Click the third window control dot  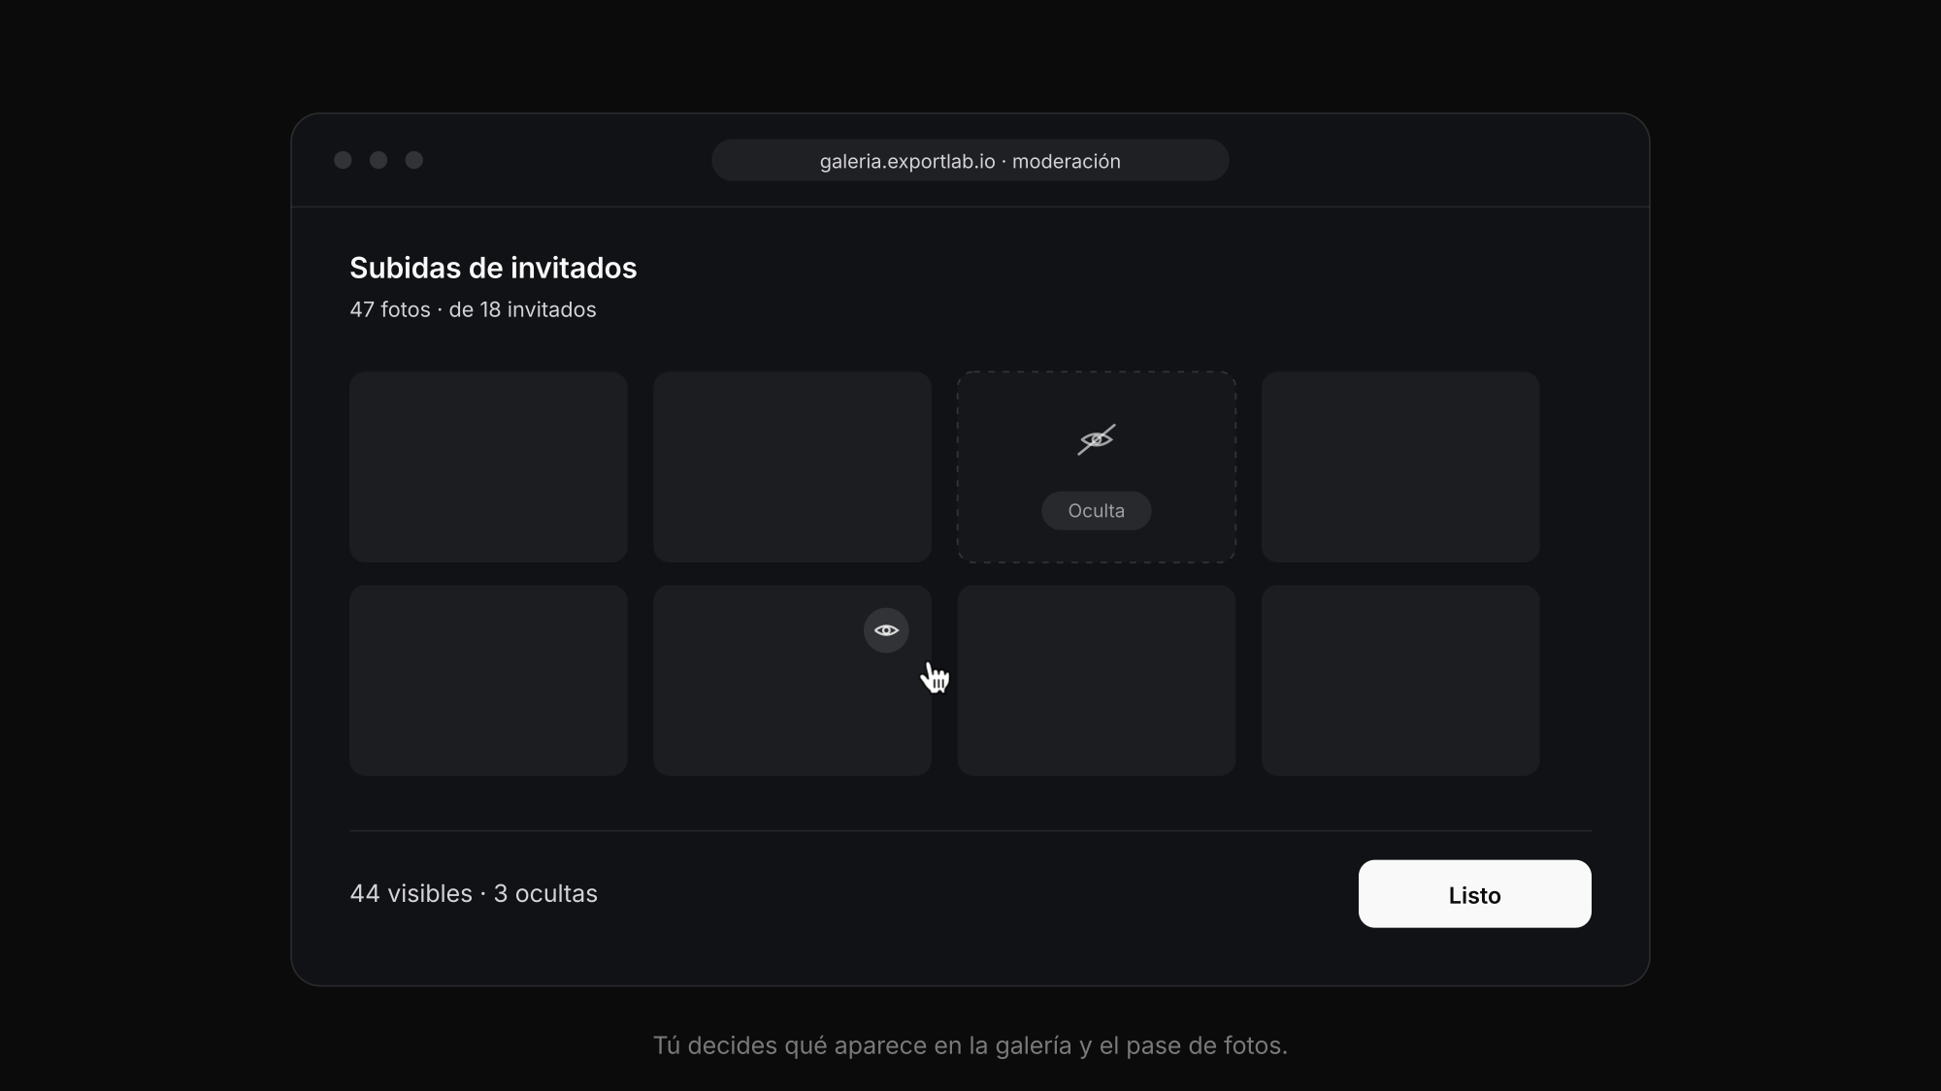414,160
